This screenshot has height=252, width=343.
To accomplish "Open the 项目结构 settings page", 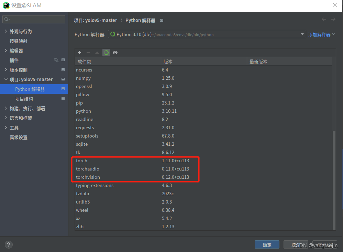I will click(x=24, y=99).
